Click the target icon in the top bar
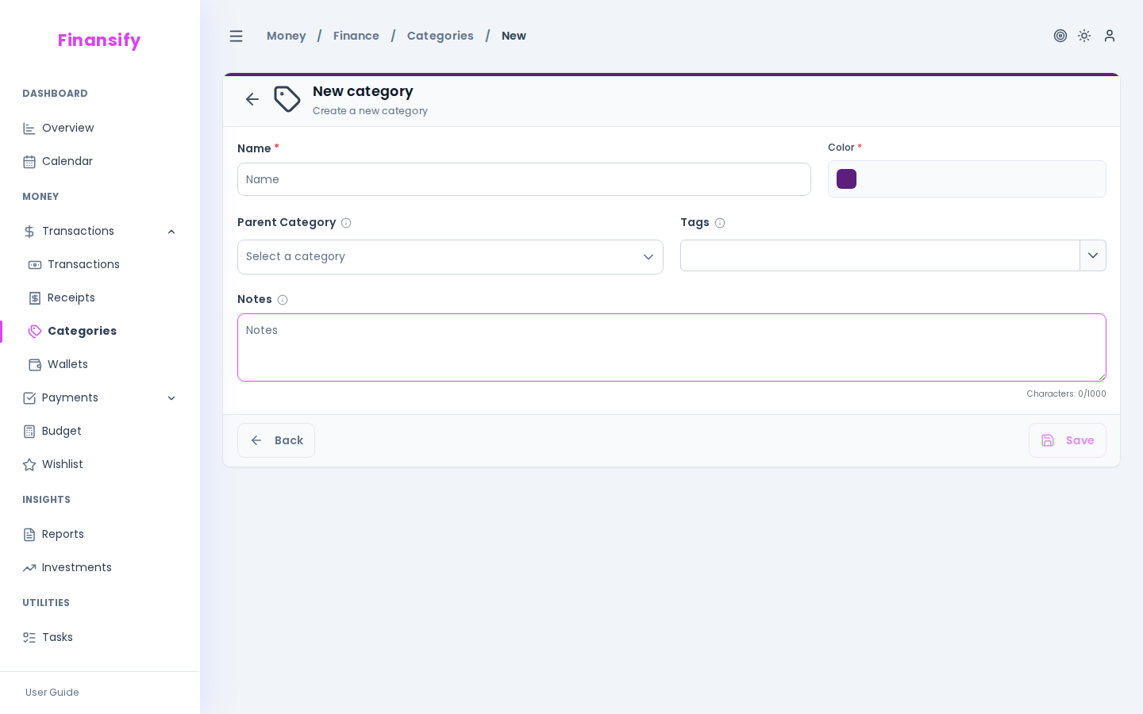 tap(1060, 36)
